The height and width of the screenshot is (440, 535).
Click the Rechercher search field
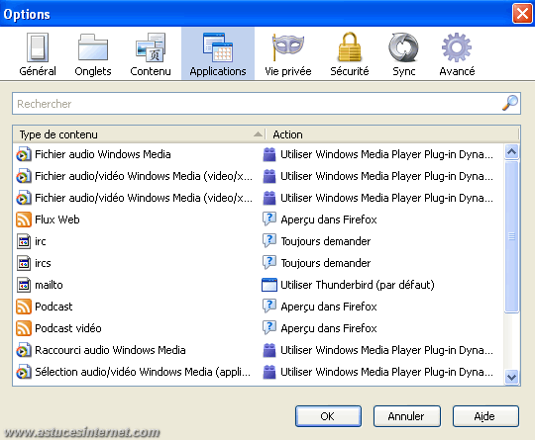click(267, 103)
